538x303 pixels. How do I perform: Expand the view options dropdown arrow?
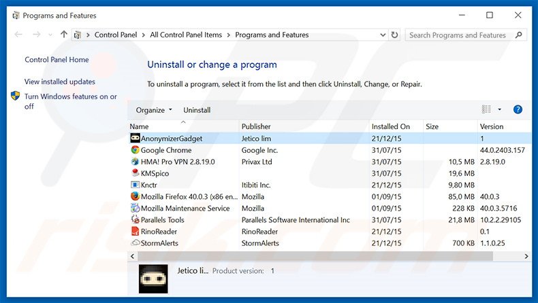[x=499, y=109]
